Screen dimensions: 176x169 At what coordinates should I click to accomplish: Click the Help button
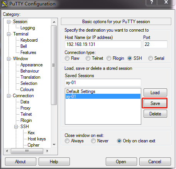54,162
